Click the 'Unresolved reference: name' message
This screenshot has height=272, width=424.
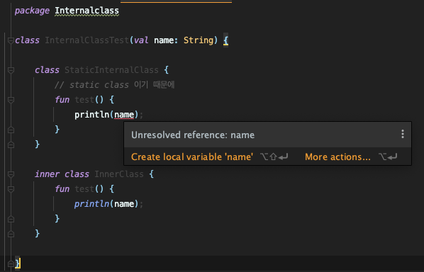193,135
